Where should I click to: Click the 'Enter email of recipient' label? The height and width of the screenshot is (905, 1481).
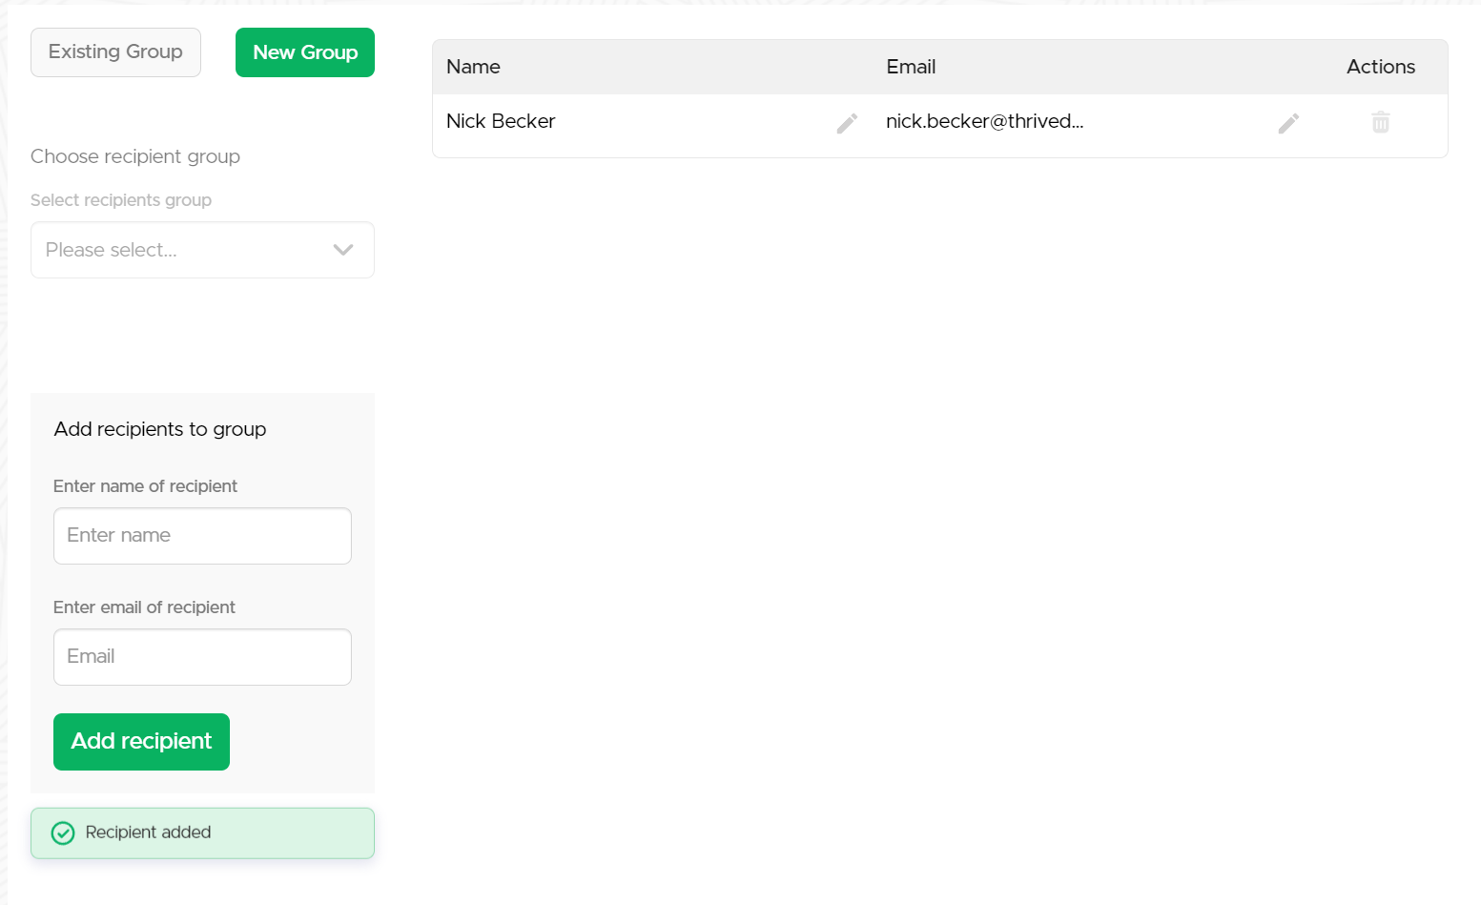[144, 607]
